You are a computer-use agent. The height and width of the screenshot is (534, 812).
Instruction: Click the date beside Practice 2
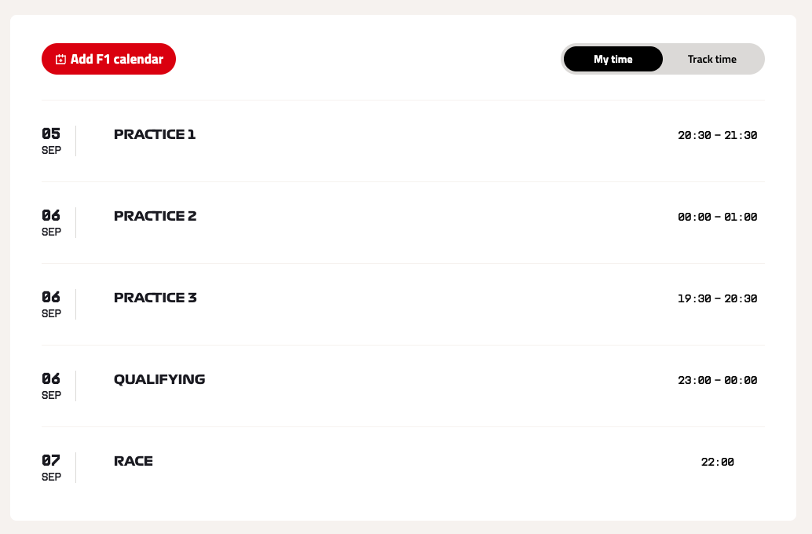51,222
